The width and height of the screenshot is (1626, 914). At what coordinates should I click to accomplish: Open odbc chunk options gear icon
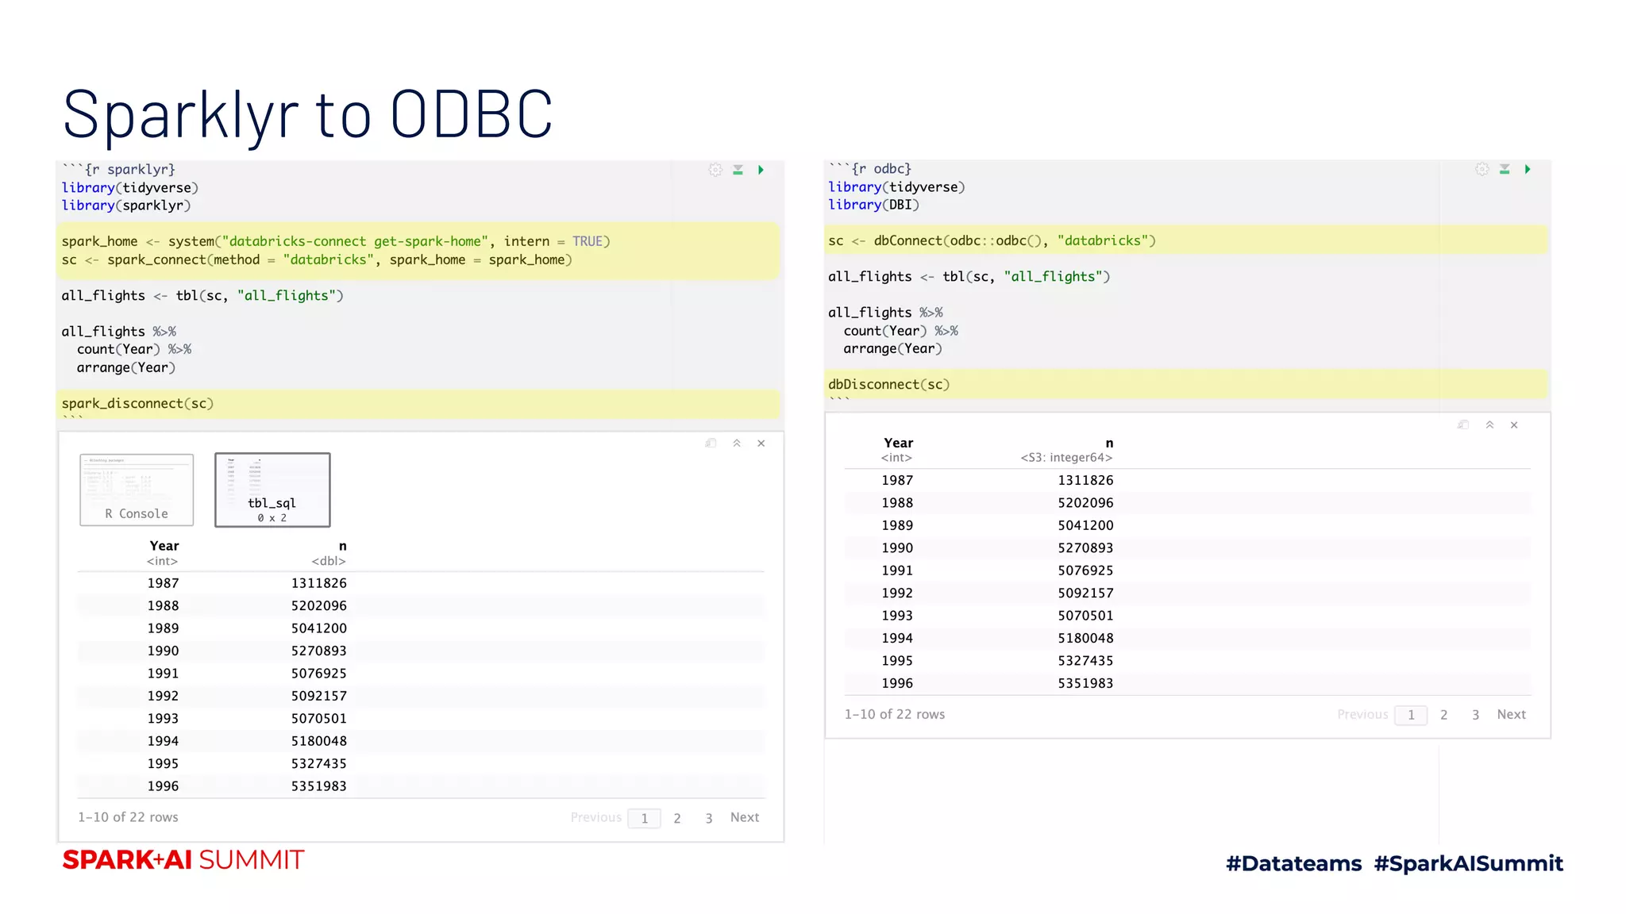(x=1482, y=169)
